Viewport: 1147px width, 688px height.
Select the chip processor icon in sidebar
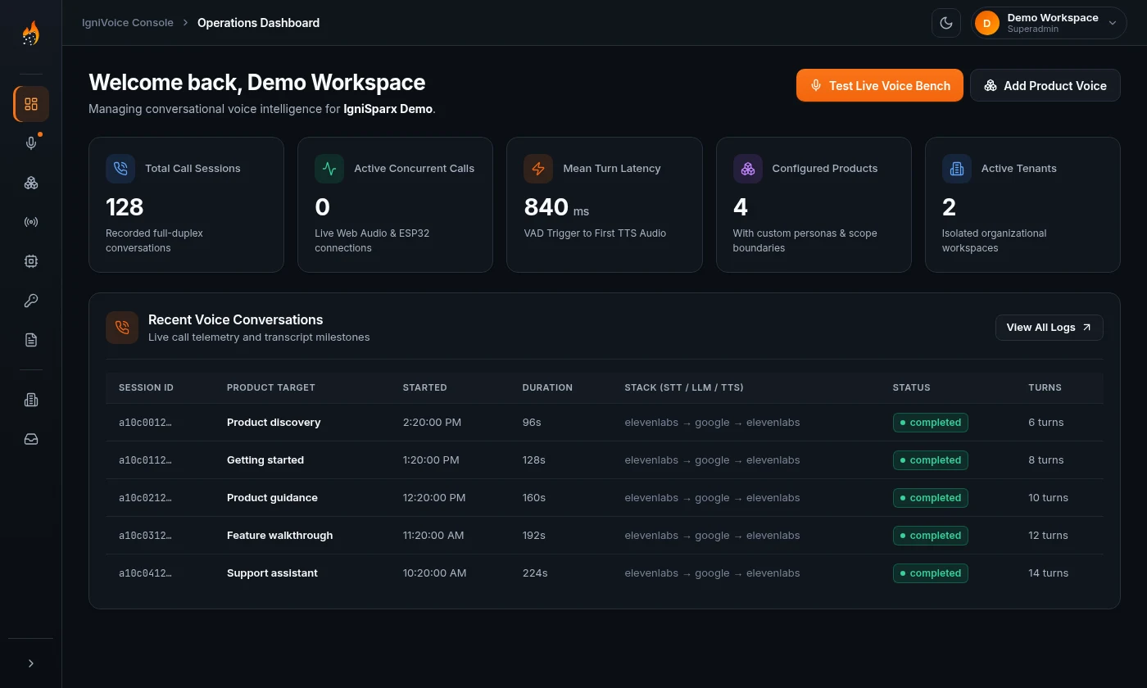pyautogui.click(x=31, y=261)
